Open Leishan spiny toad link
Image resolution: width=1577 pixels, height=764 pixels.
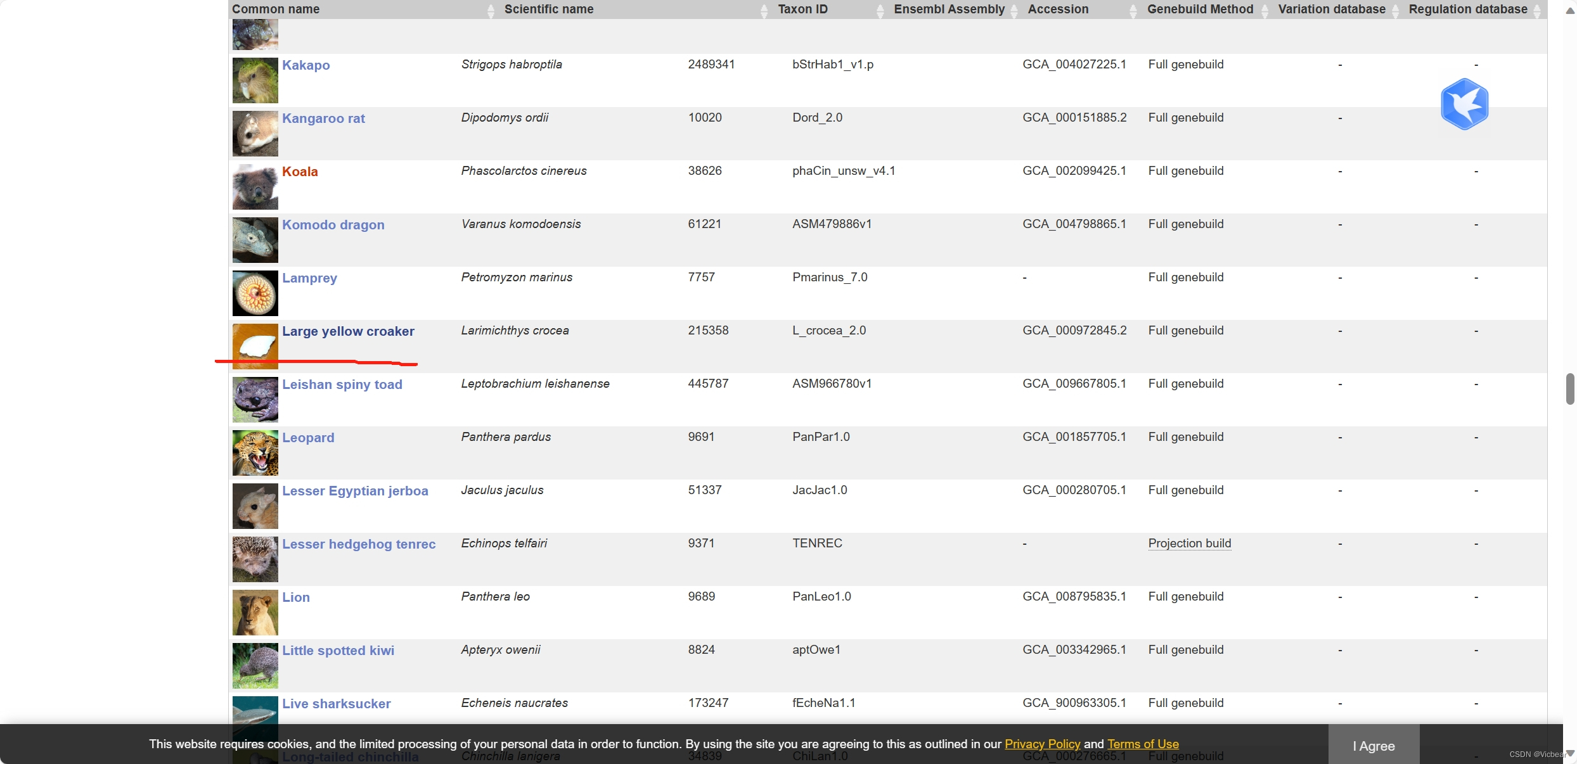coord(342,385)
